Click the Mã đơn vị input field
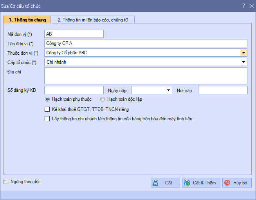The height and width of the screenshot is (200, 256). pyautogui.click(x=74, y=34)
